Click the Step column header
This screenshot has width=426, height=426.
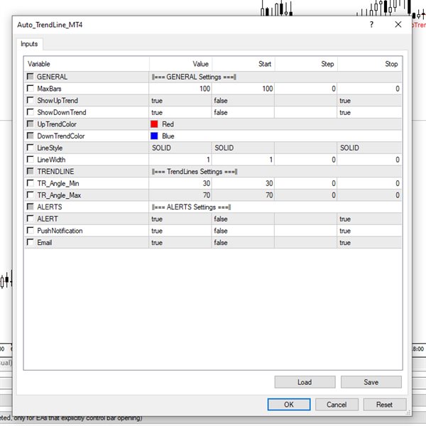(306, 64)
